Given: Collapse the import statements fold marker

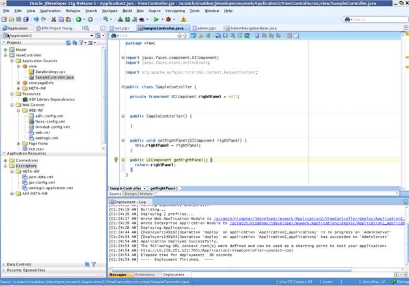Looking at the screenshot, I should point(122,58).
